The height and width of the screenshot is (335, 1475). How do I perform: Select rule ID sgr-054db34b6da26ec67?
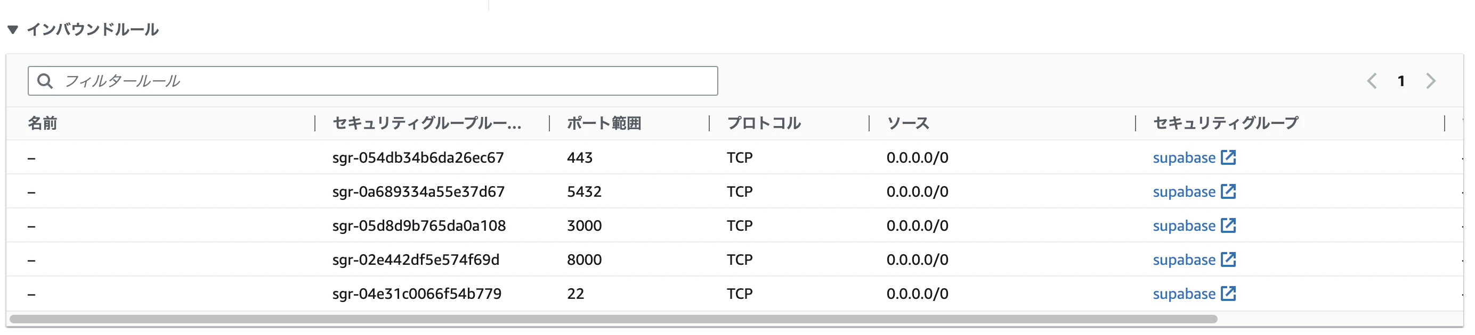418,158
